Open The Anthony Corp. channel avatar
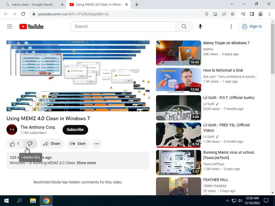This screenshot has height=206, width=275. tap(12, 130)
